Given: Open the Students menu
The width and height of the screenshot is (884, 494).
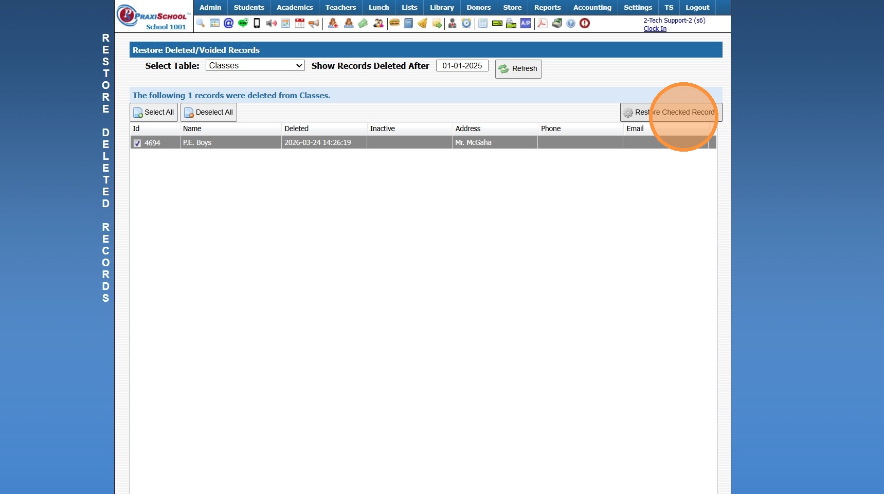Looking at the screenshot, I should coord(249,7).
